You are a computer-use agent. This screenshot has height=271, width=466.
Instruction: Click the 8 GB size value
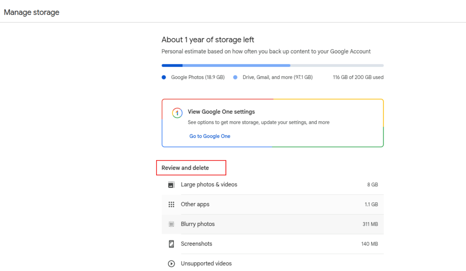pyautogui.click(x=372, y=185)
